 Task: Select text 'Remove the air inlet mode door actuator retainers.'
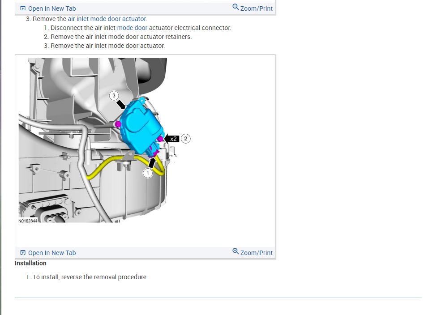121,37
